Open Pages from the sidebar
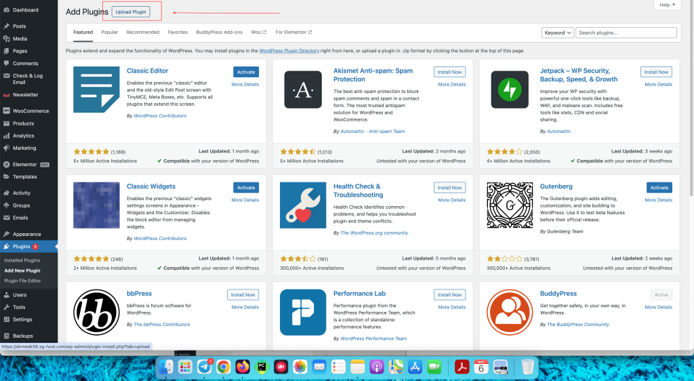This screenshot has height=381, width=694. [20, 51]
